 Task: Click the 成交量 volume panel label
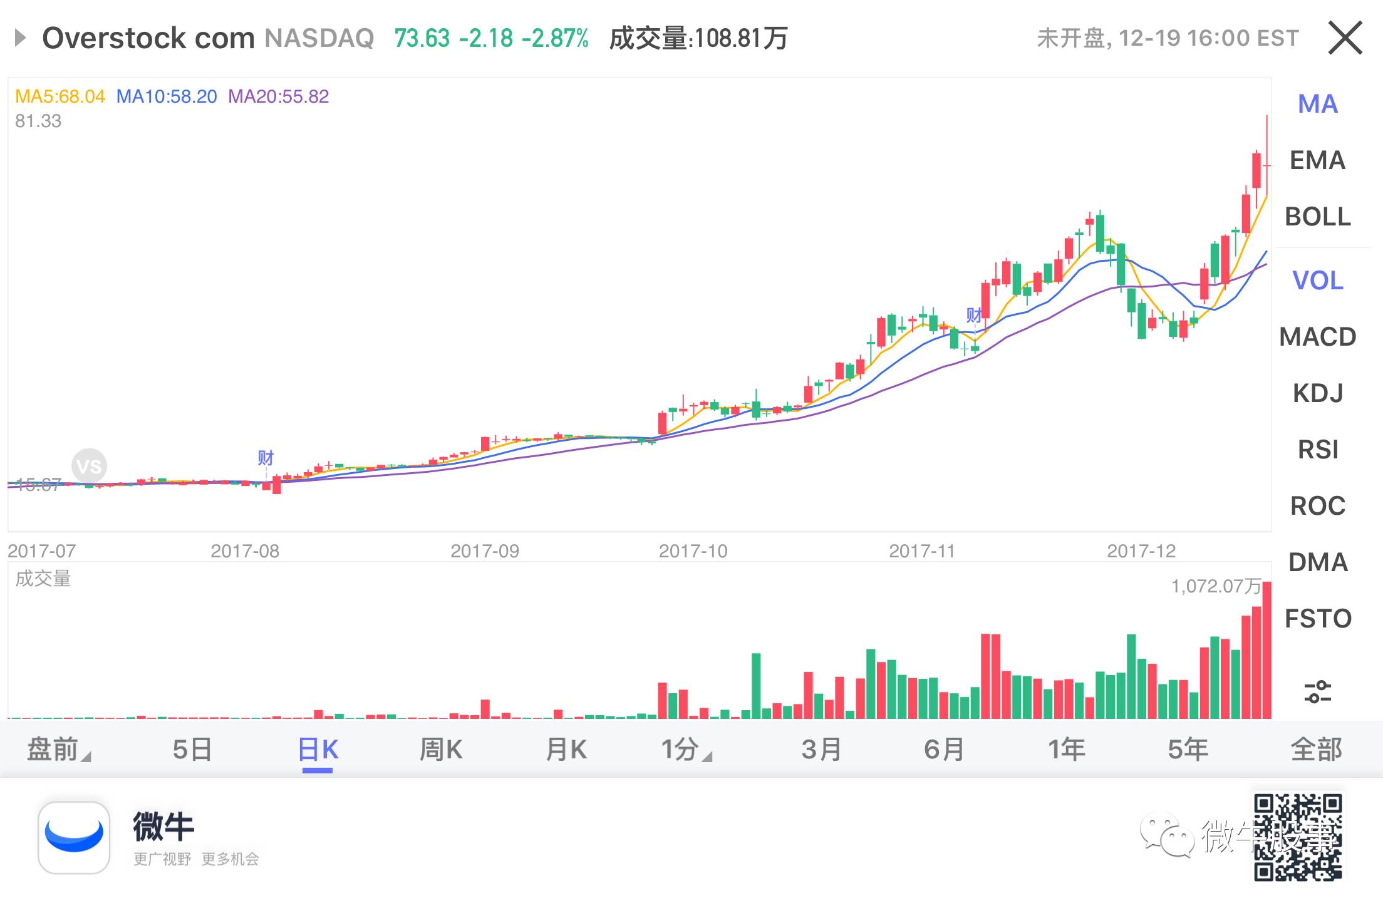pyautogui.click(x=43, y=579)
